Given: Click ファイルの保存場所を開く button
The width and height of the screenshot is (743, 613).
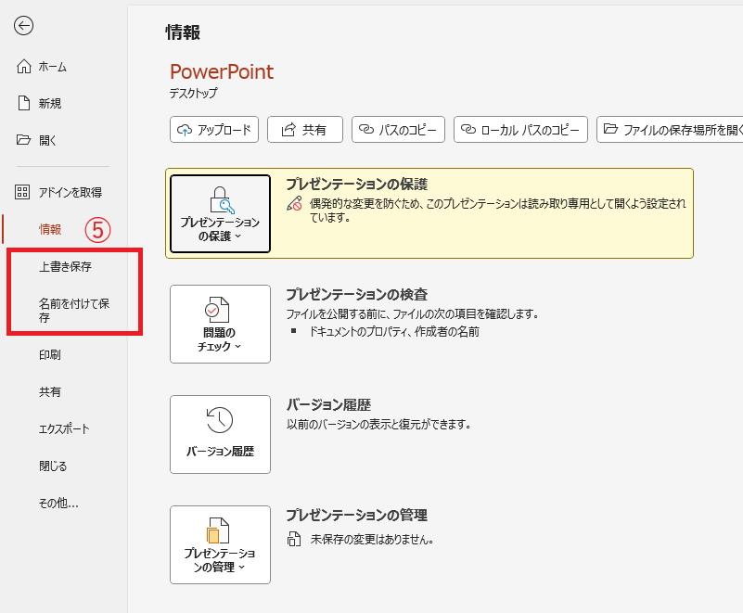Looking at the screenshot, I should click(x=670, y=129).
